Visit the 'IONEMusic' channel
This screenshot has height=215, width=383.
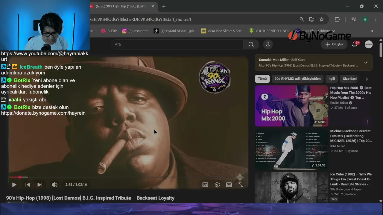point(338,146)
